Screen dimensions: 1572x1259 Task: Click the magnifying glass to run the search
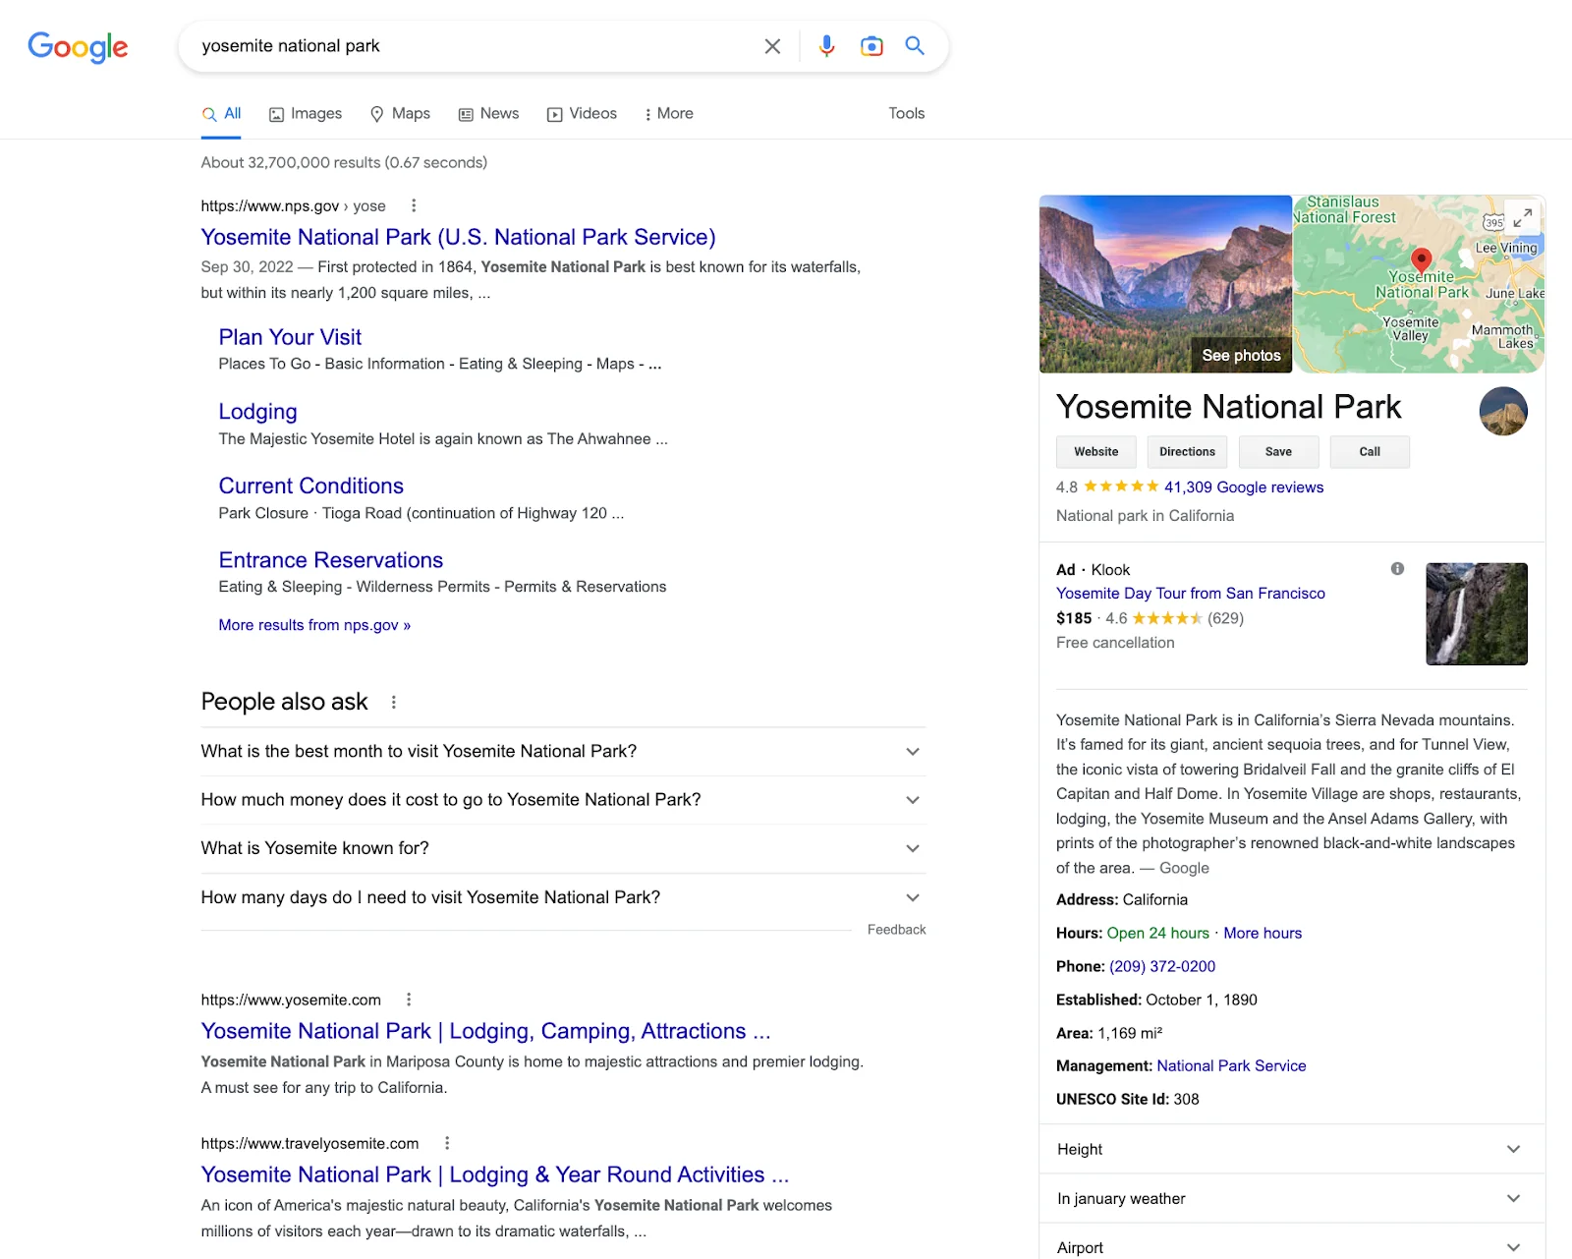tap(915, 45)
